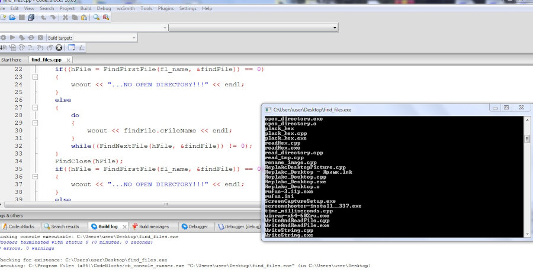Paste from clipboard using toolbar icon
This screenshot has width=533, height=275.
pyautogui.click(x=84, y=17)
